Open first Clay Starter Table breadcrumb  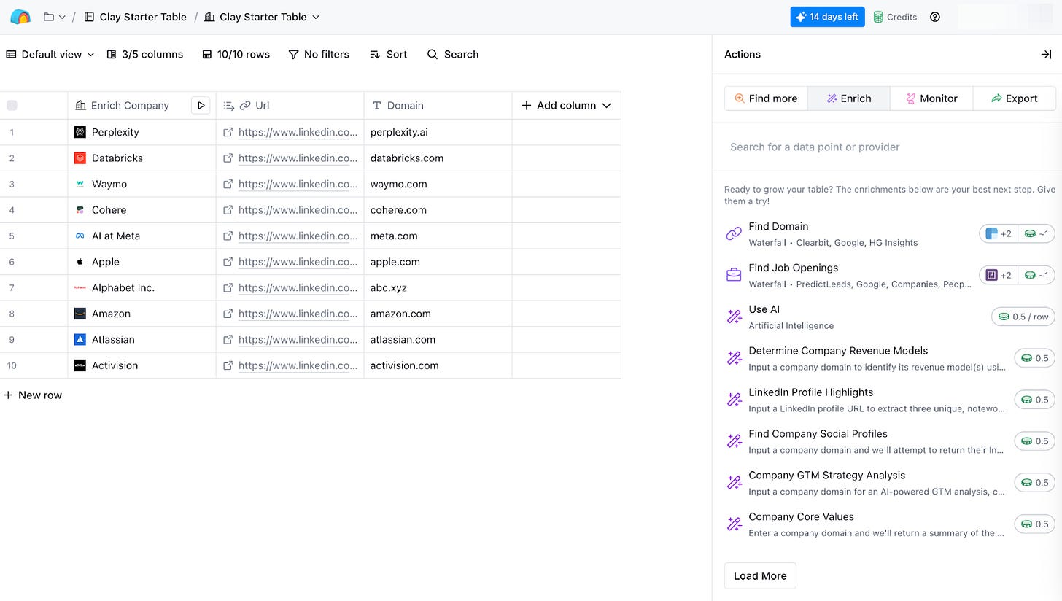(135, 17)
